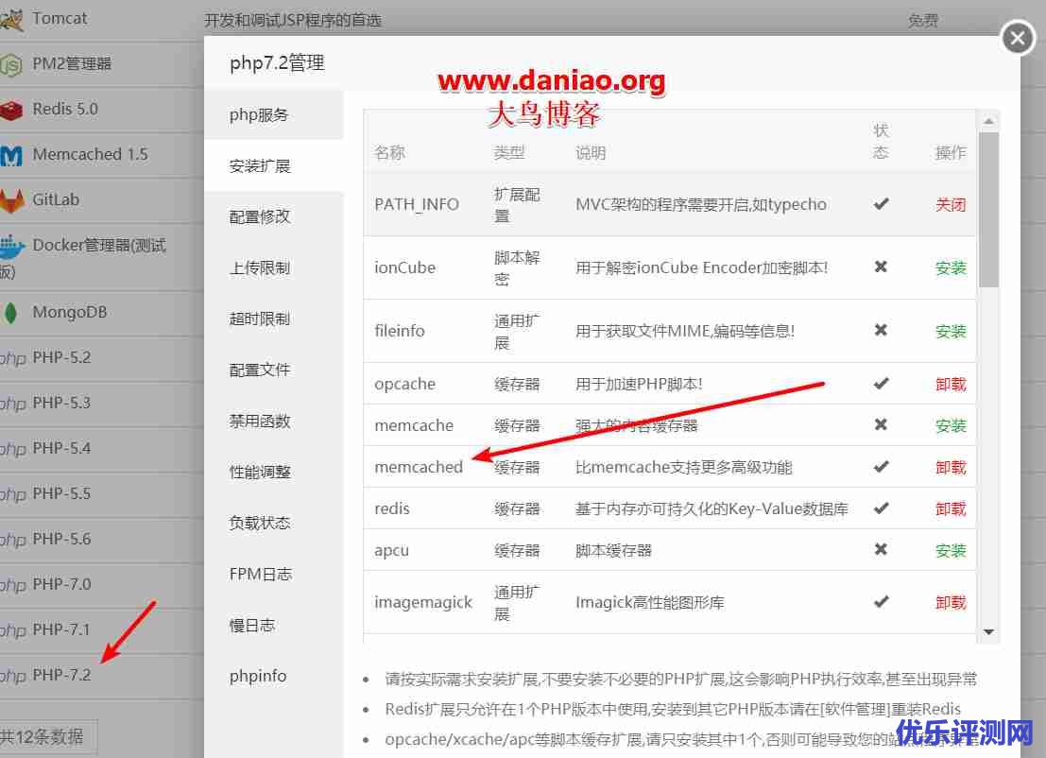This screenshot has width=1046, height=758.
Task: Open the 慢日志 tab
Action: pyautogui.click(x=273, y=626)
